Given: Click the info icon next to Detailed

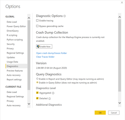Looking at the screenshot, I should [x=50, y=98].
